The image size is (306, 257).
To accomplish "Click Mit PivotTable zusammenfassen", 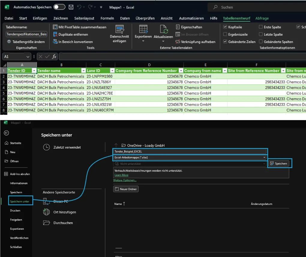I will pyautogui.click(x=79, y=27).
